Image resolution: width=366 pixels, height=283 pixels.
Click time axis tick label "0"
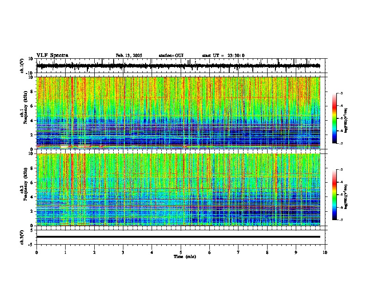click(x=37, y=252)
